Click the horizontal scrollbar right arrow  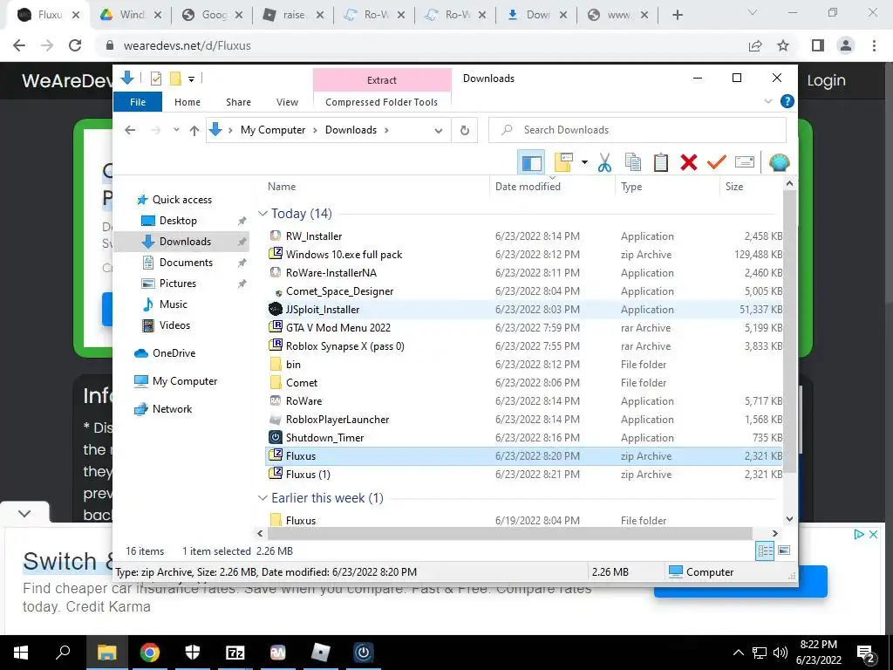[x=774, y=534]
